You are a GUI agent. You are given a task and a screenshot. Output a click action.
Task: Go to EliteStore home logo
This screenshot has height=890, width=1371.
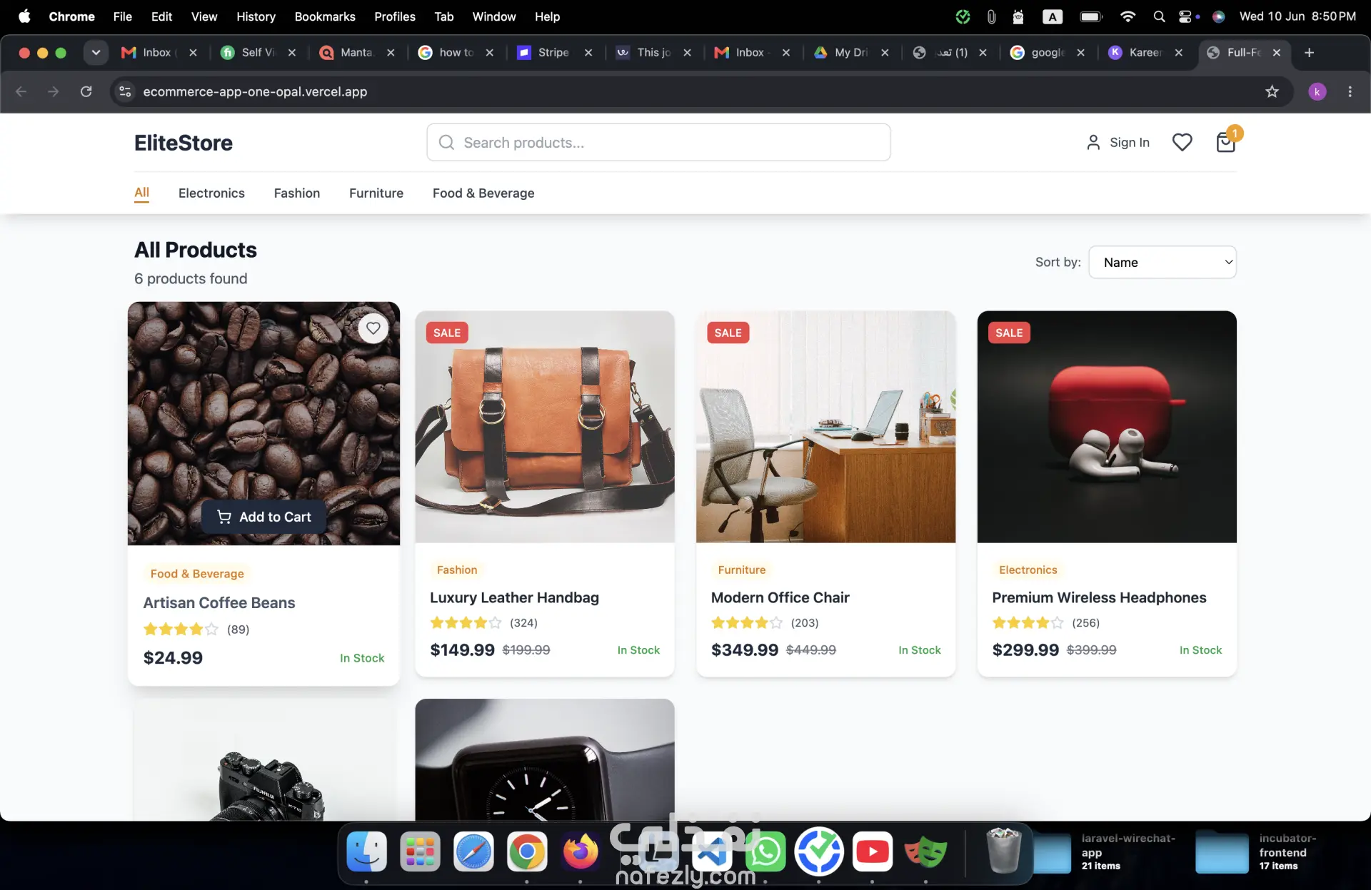184,143
